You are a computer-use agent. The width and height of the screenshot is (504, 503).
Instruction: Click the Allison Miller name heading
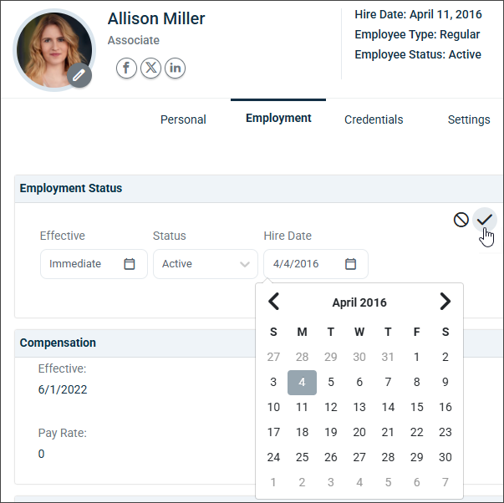point(156,18)
